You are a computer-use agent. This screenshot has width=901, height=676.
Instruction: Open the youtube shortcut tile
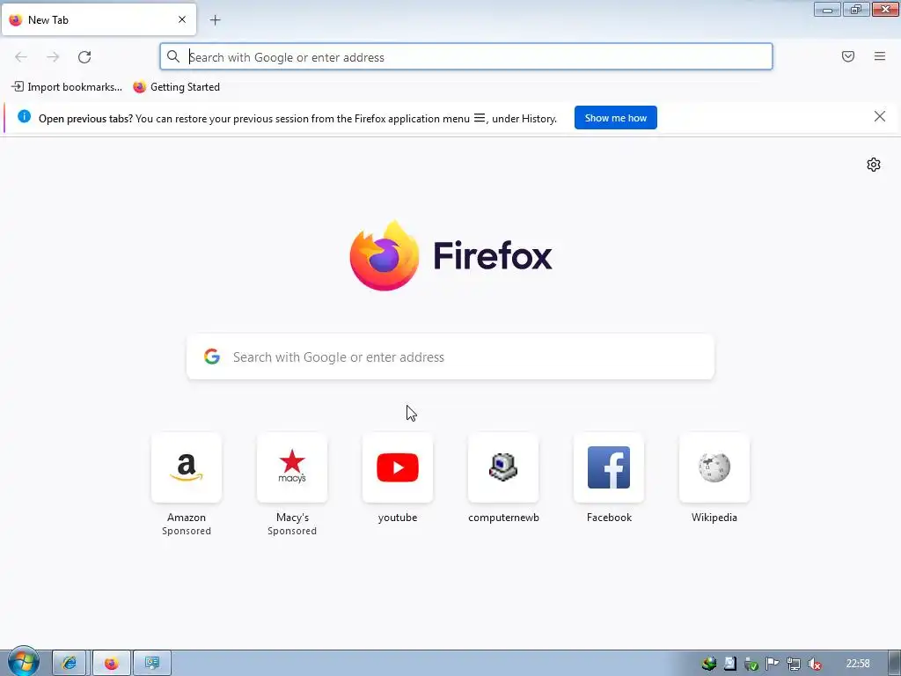click(398, 468)
